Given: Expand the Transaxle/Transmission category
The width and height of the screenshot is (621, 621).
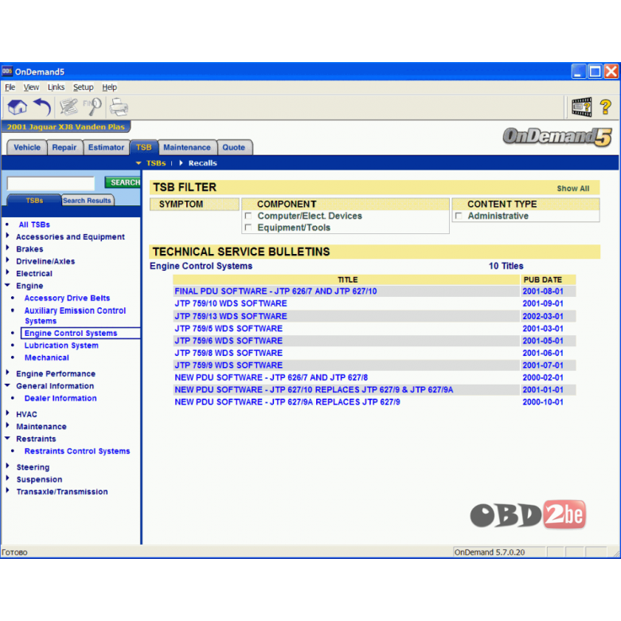Looking at the screenshot, I should click(x=7, y=490).
